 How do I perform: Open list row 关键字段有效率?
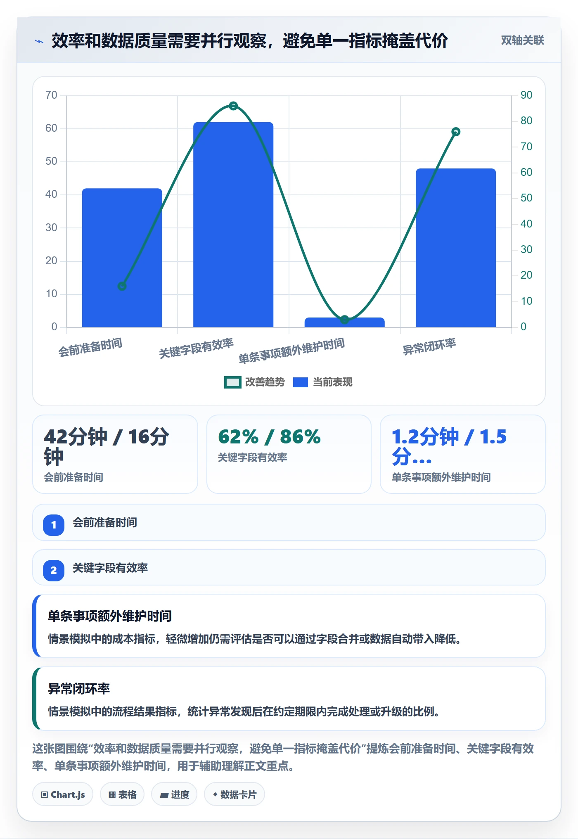point(289,567)
